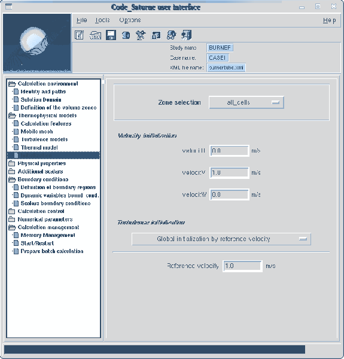Click the velocityU input field

(x=229, y=151)
